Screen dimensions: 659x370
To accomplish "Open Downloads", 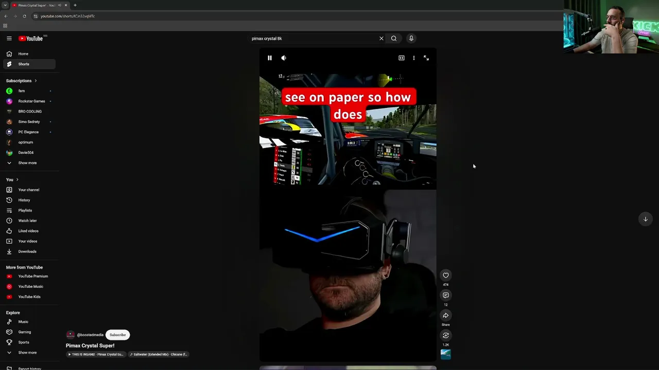I will [29, 252].
